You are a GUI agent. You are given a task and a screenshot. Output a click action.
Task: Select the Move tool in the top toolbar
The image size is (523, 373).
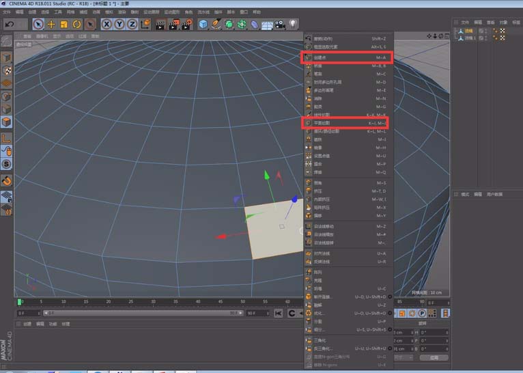pos(52,24)
